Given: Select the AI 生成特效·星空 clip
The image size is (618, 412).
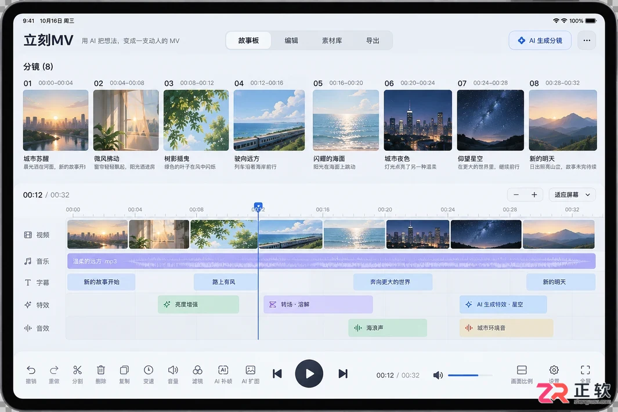Looking at the screenshot, I should click(x=503, y=305).
